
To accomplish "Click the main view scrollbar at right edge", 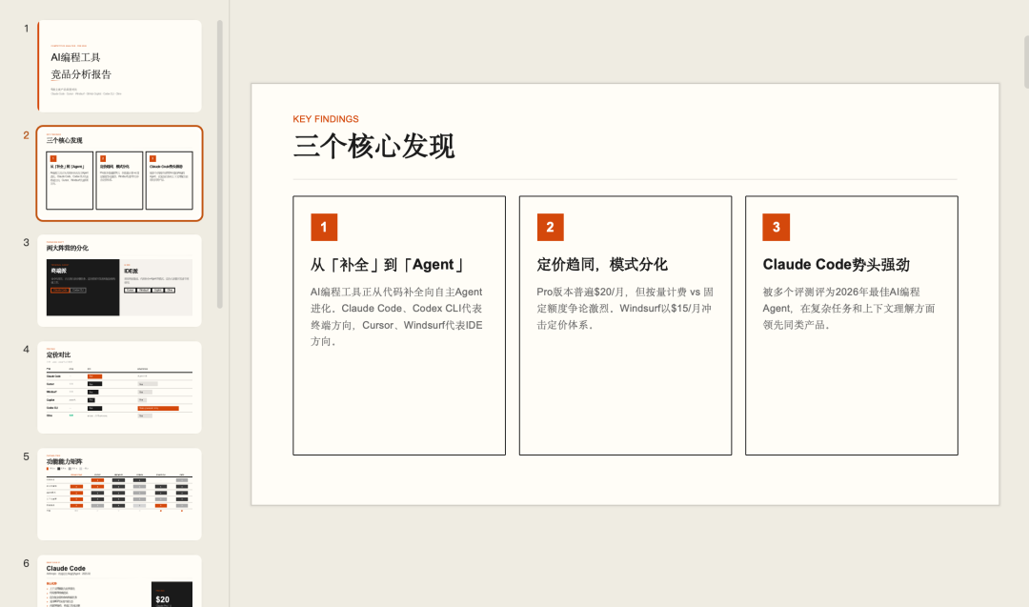I will pos(1026,62).
